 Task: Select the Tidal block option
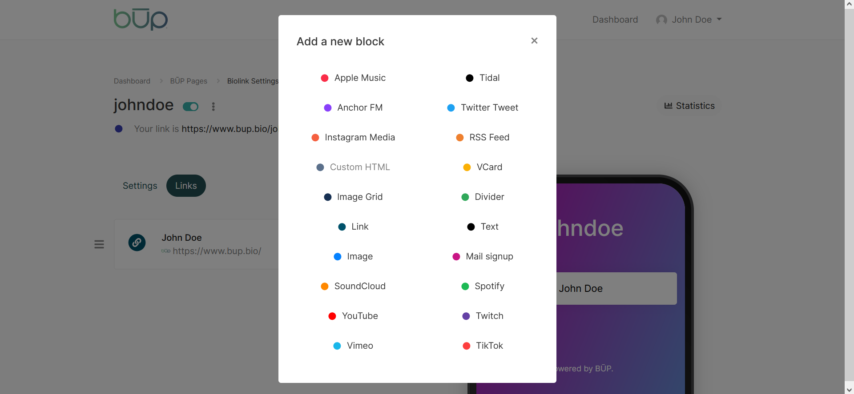(483, 78)
